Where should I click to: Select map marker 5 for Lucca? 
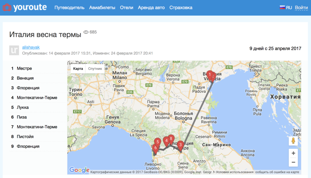(158, 142)
